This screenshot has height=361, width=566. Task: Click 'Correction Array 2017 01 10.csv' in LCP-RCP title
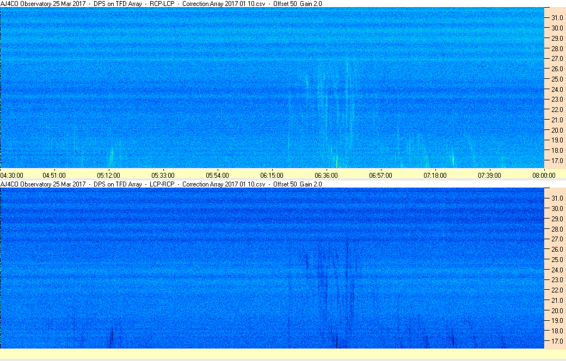point(224,184)
